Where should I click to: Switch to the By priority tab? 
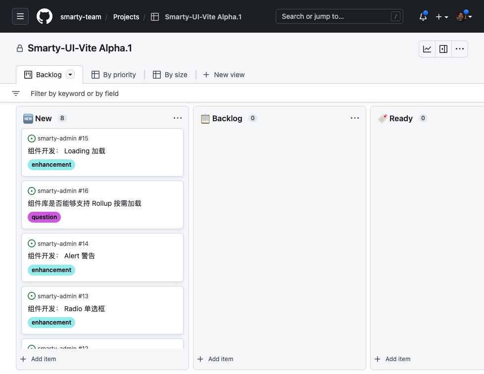pyautogui.click(x=114, y=75)
